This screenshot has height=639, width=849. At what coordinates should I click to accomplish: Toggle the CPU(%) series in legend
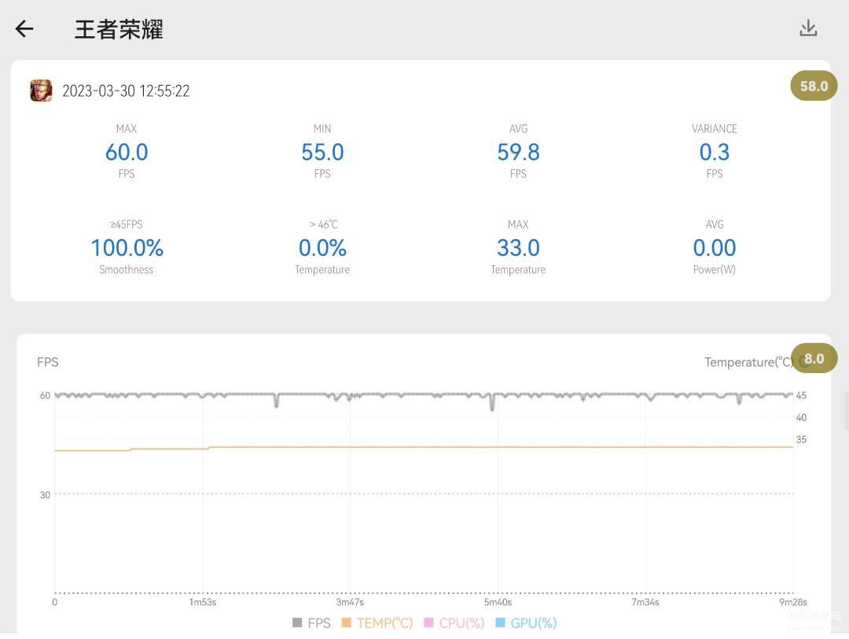click(454, 623)
